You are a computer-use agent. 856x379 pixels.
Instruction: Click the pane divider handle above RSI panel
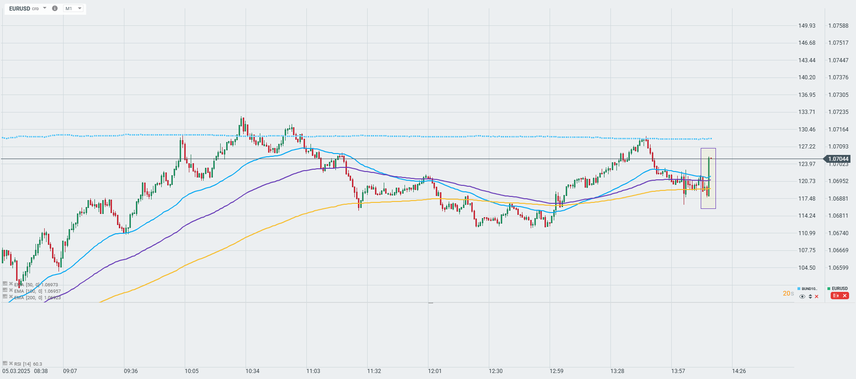pos(431,303)
